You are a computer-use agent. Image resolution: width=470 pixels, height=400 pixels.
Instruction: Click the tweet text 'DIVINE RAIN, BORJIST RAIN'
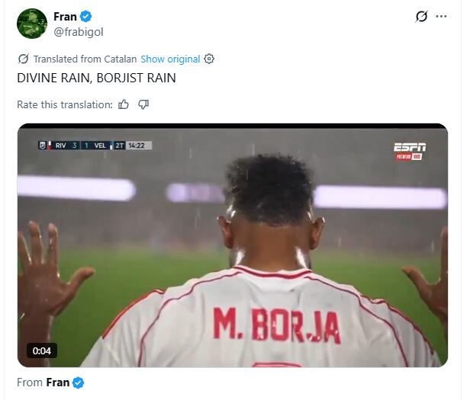(96, 78)
